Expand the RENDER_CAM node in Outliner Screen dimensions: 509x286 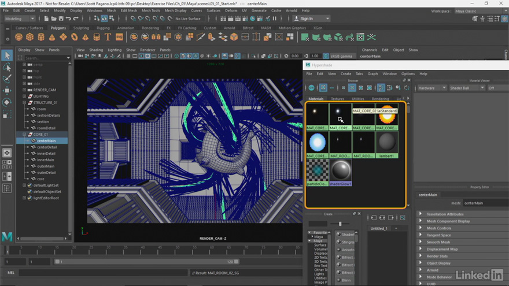[24, 90]
